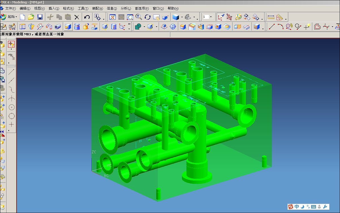Screen dimensions: 340x213
Task: Show more form feature toolbar buttons chevron
Action: click(129, 24)
